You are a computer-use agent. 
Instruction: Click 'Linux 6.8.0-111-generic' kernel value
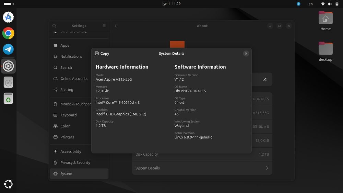click(193, 137)
